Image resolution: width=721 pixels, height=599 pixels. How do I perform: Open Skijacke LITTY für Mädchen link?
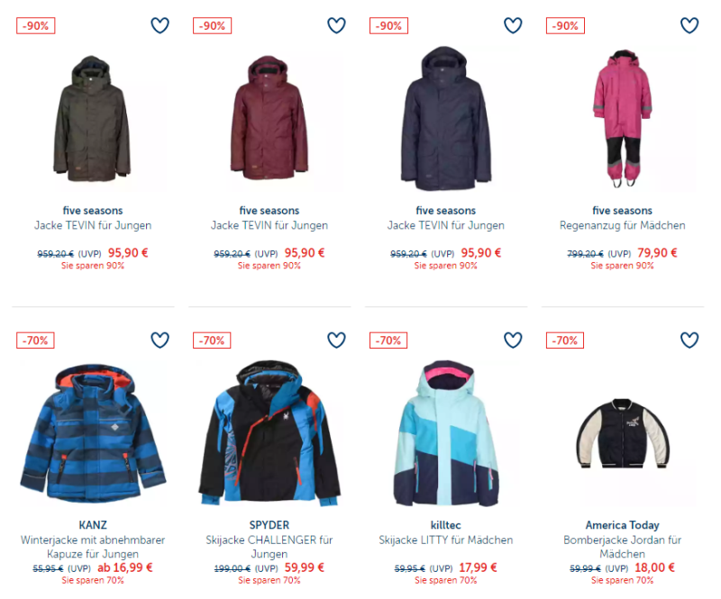445,540
